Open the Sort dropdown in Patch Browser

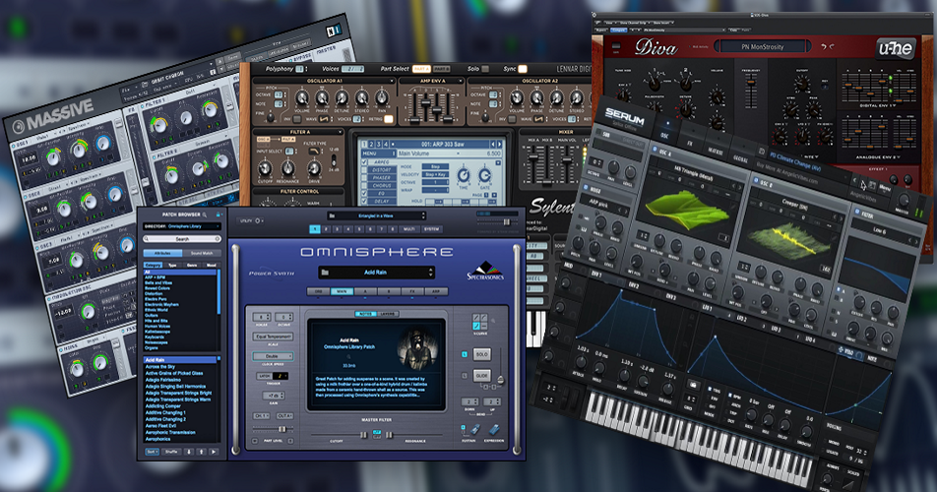pyautogui.click(x=152, y=452)
